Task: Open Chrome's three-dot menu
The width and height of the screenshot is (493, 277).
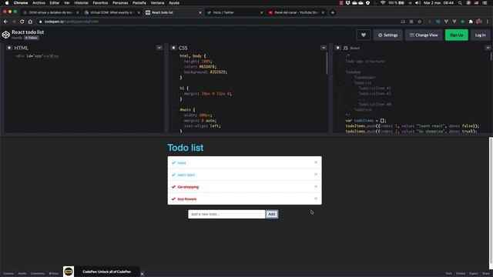Action: click(x=488, y=22)
